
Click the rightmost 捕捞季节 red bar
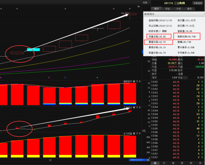pyautogui.click(x=130, y=94)
